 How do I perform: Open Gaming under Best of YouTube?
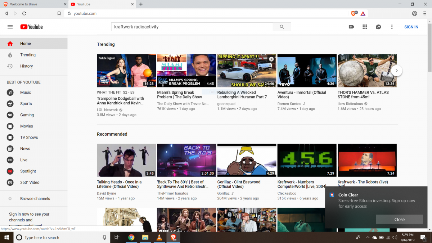pyautogui.click(x=33, y=115)
